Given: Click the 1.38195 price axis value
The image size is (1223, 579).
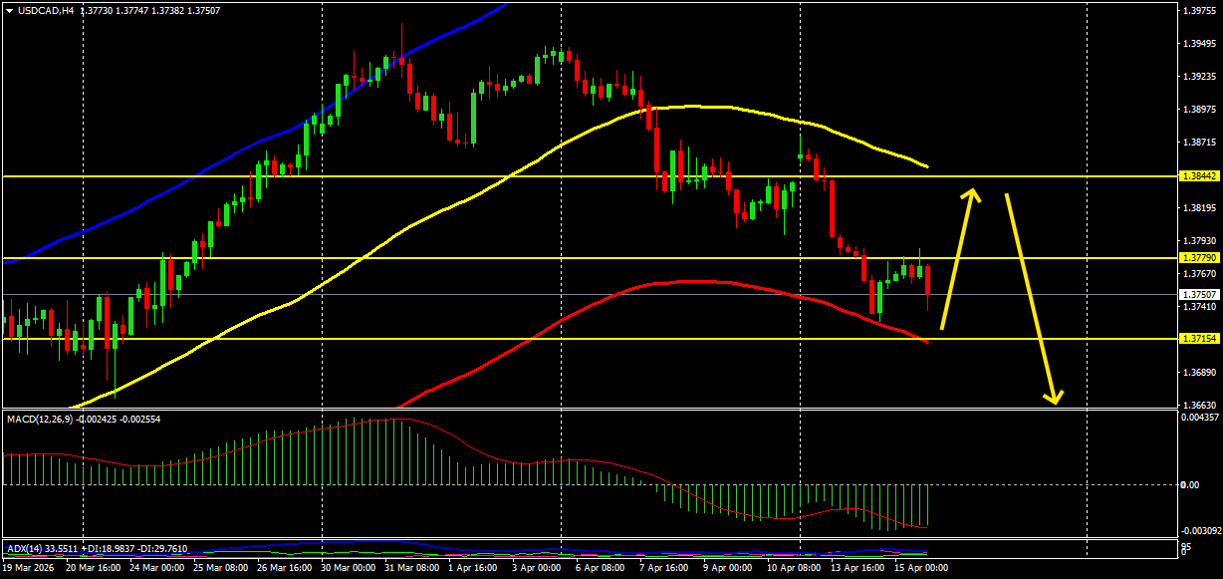Looking at the screenshot, I should 1199,208.
